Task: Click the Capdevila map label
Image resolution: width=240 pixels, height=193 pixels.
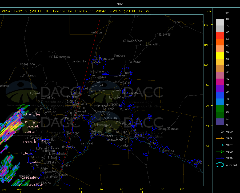Action: pyautogui.click(x=79, y=61)
